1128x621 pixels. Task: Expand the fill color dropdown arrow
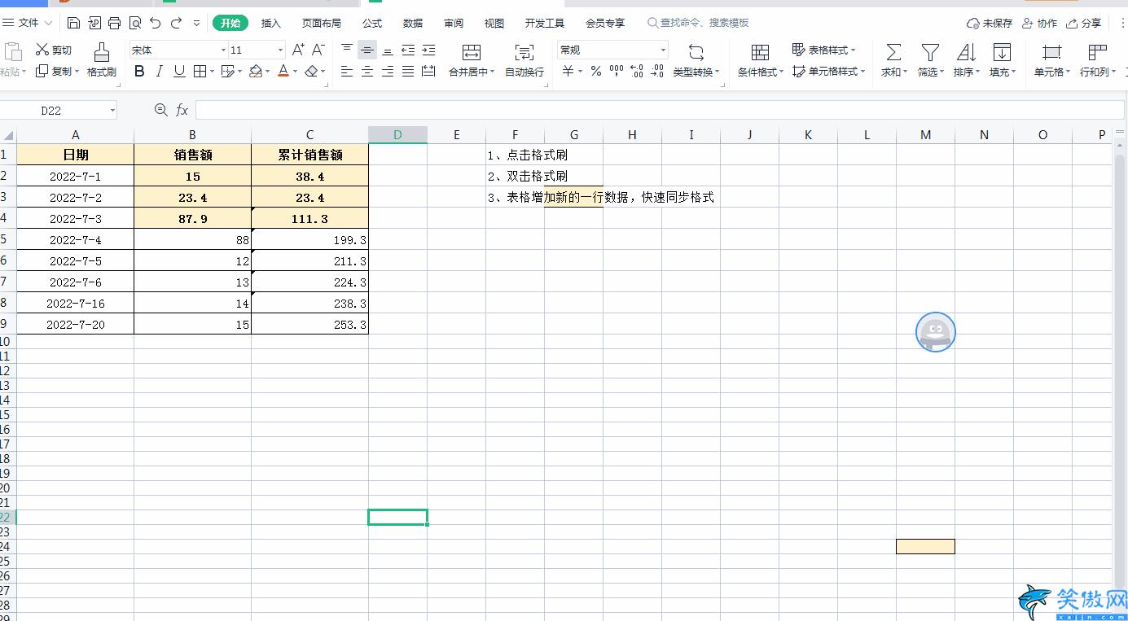coord(268,72)
